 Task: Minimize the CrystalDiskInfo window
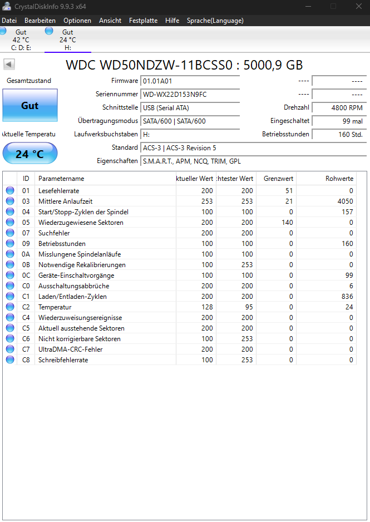308,6
